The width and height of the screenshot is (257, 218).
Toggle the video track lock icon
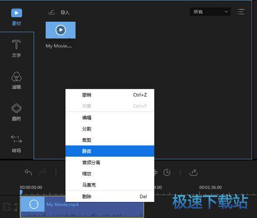pos(16,210)
